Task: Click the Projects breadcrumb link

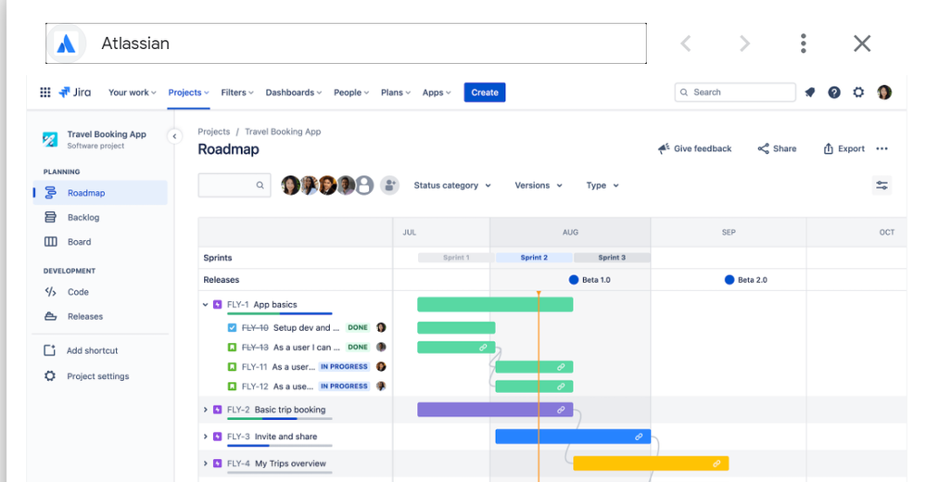Action: (214, 132)
